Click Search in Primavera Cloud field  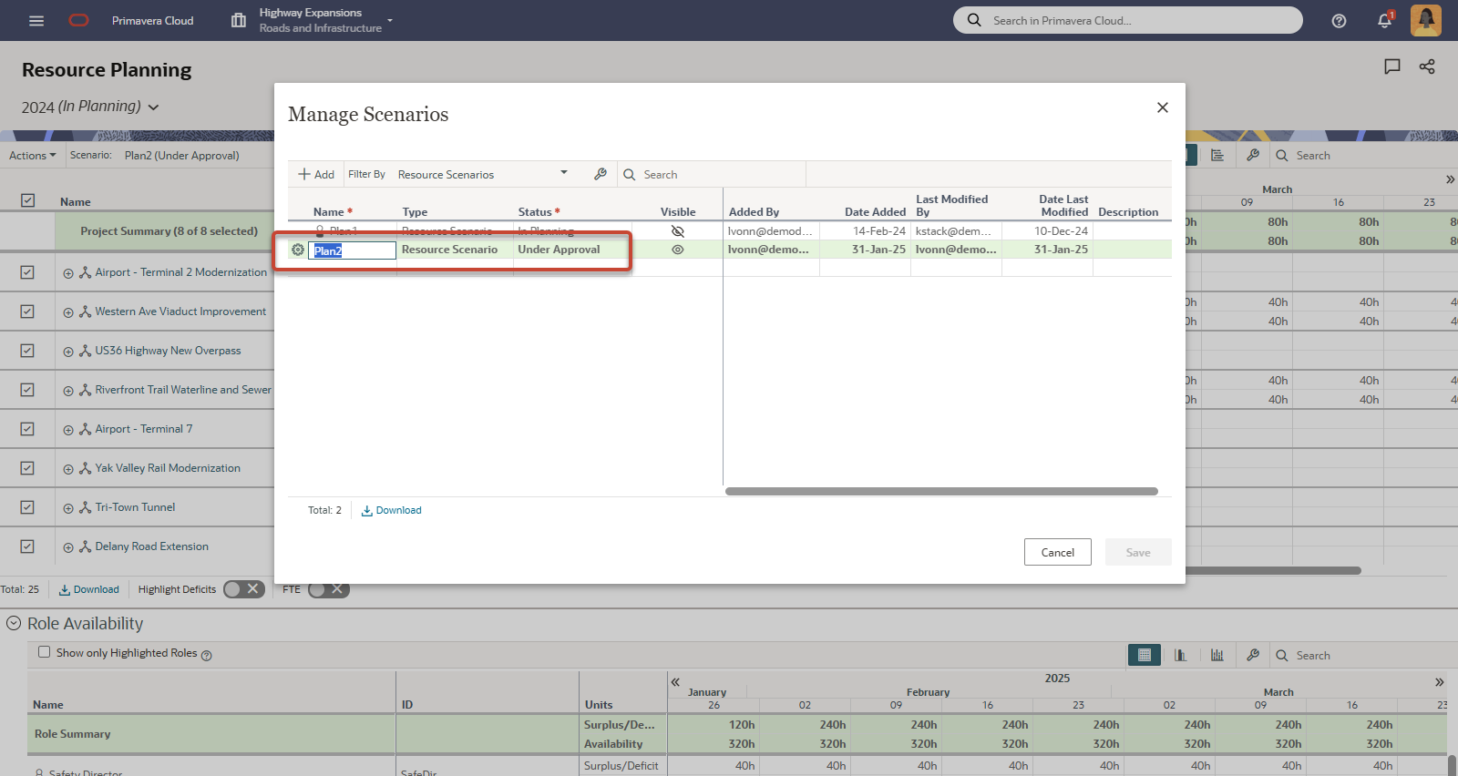tap(1128, 20)
